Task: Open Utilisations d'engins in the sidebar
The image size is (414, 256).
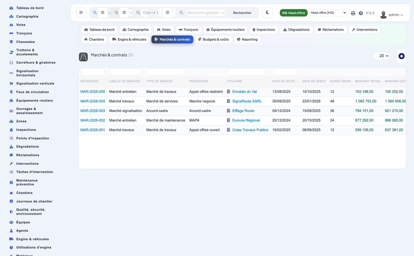Action: click(34, 248)
